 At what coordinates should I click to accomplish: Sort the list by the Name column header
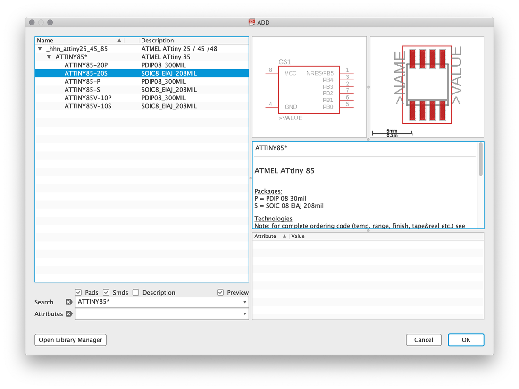(79, 41)
